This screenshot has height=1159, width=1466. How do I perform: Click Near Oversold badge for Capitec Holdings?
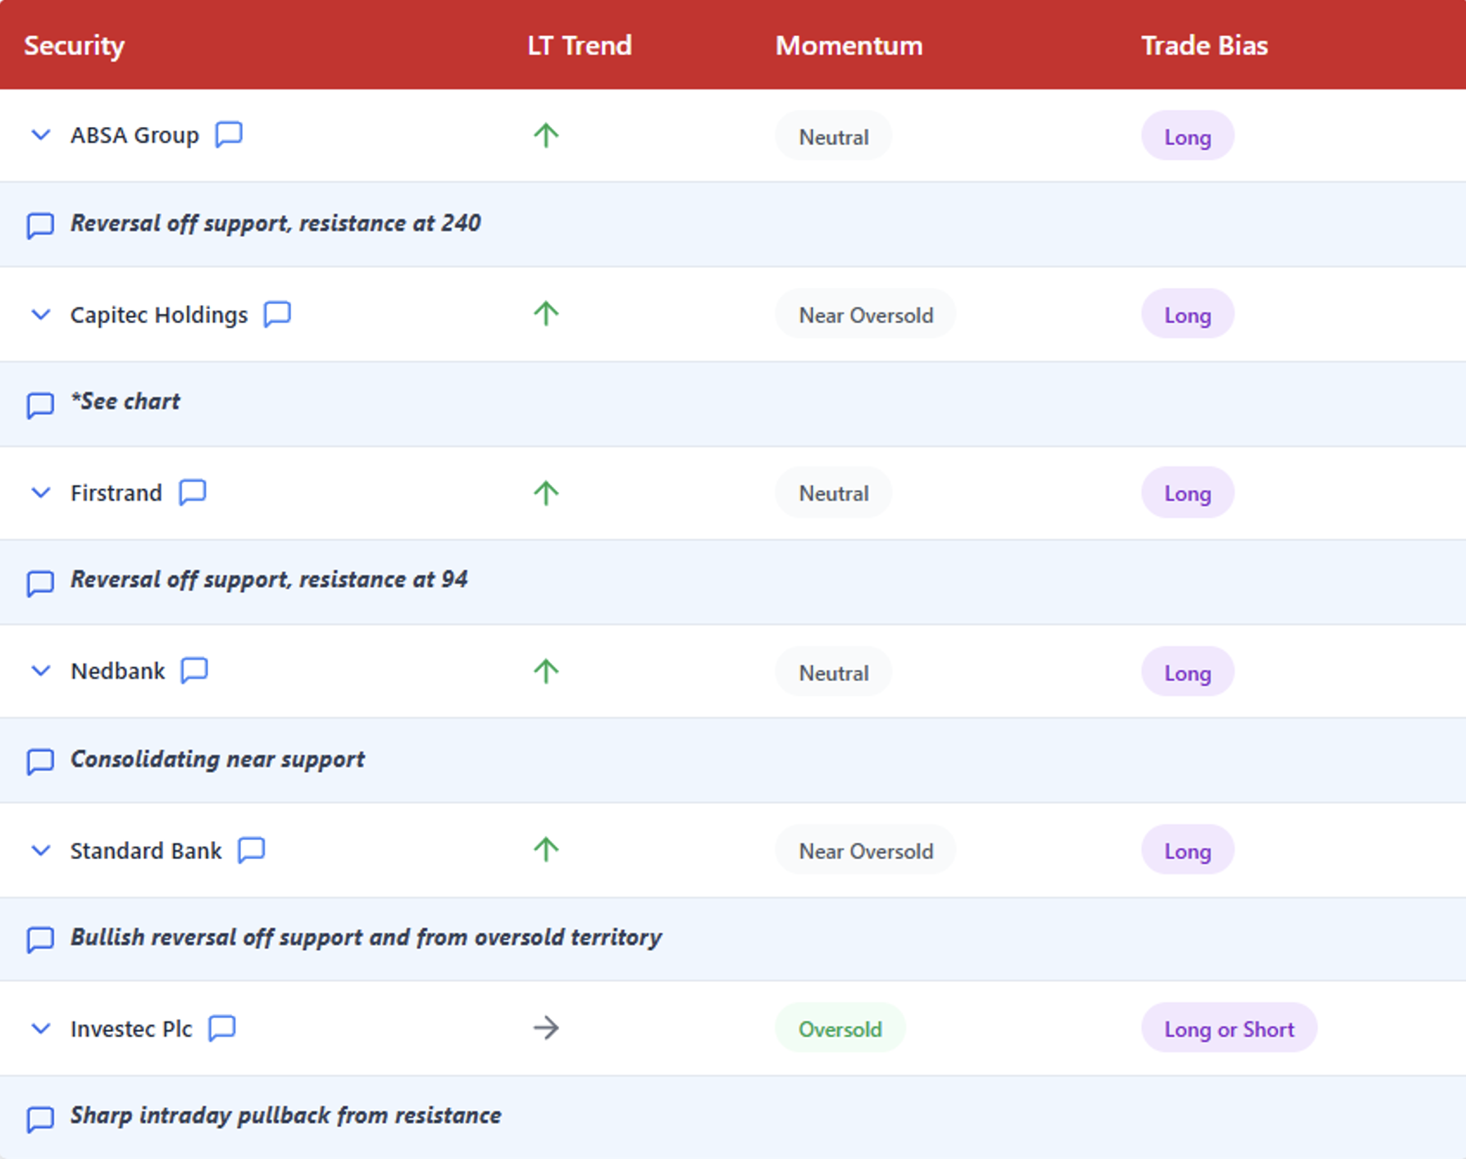(x=866, y=315)
